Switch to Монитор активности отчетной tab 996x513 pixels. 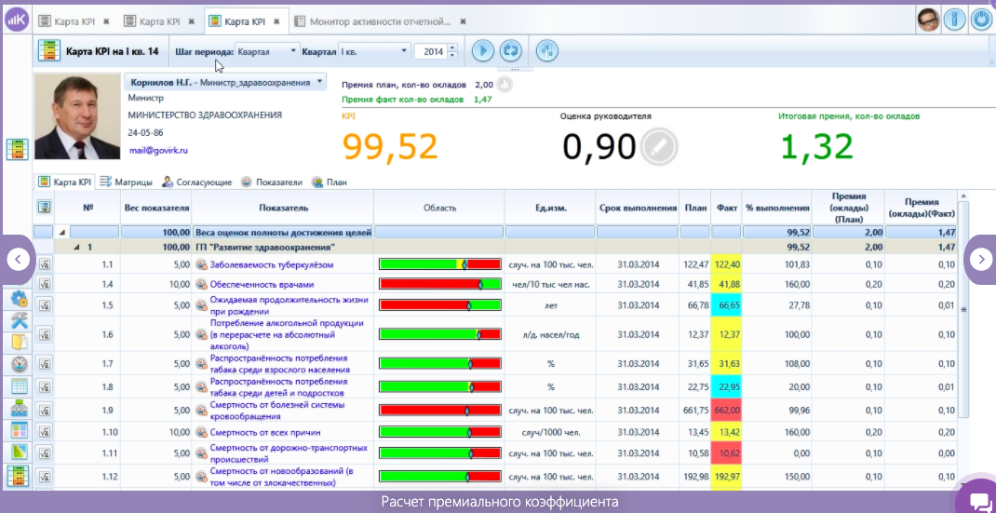pyautogui.click(x=380, y=21)
